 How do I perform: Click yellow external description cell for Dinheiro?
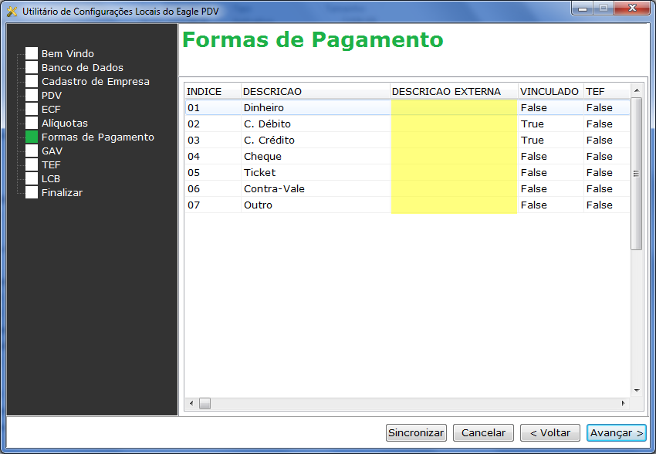(x=454, y=107)
